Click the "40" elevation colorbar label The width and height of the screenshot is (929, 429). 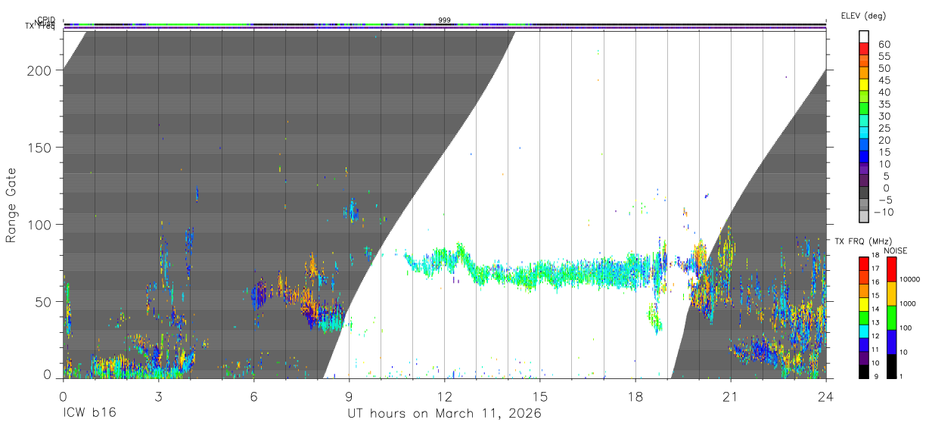pyautogui.click(x=884, y=92)
